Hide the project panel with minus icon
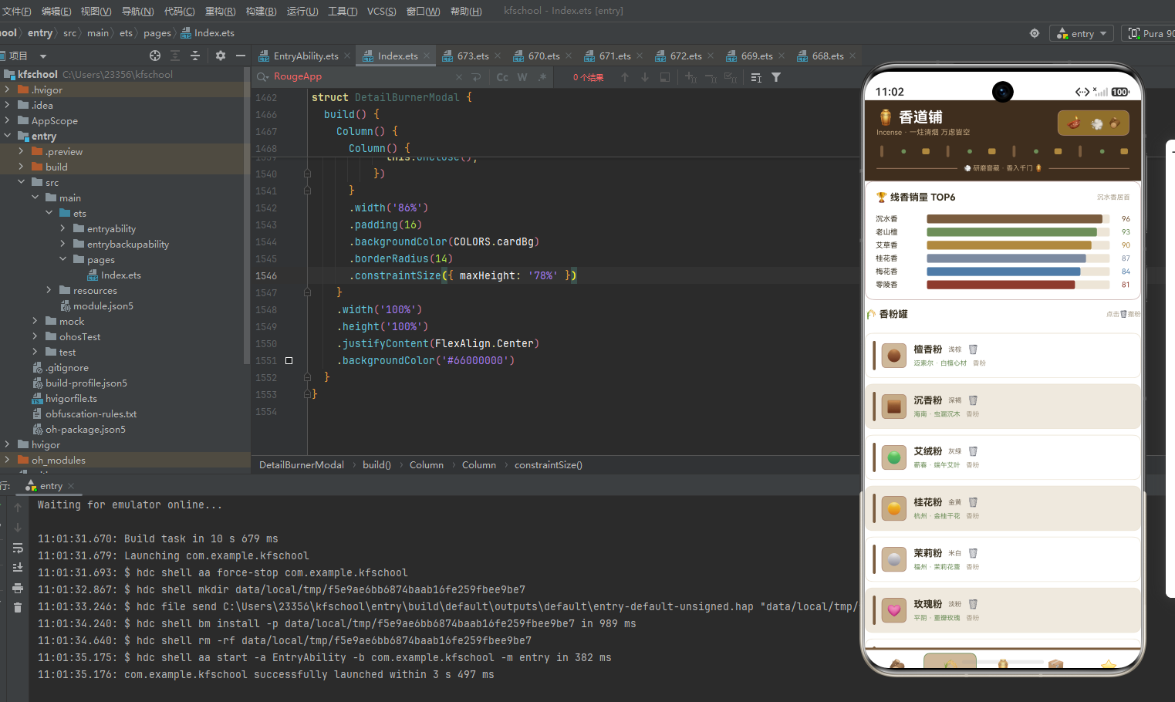 pyautogui.click(x=241, y=56)
